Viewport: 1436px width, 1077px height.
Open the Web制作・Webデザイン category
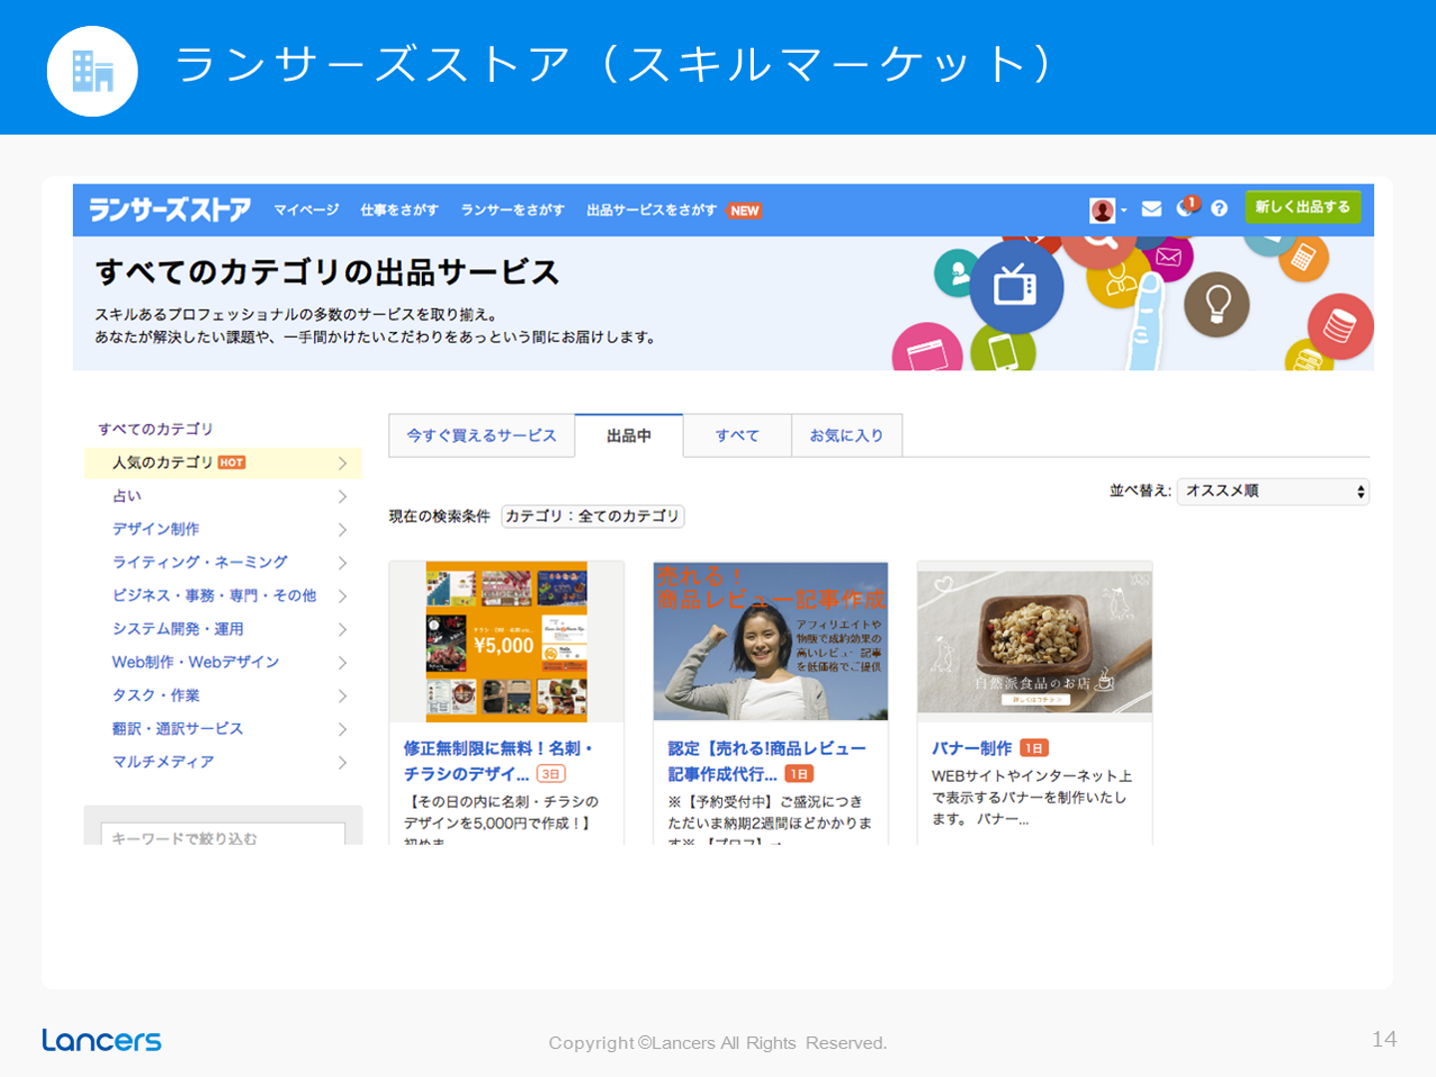coord(195,662)
